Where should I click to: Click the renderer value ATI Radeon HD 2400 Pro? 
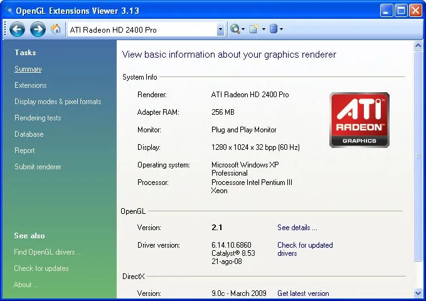(x=250, y=95)
